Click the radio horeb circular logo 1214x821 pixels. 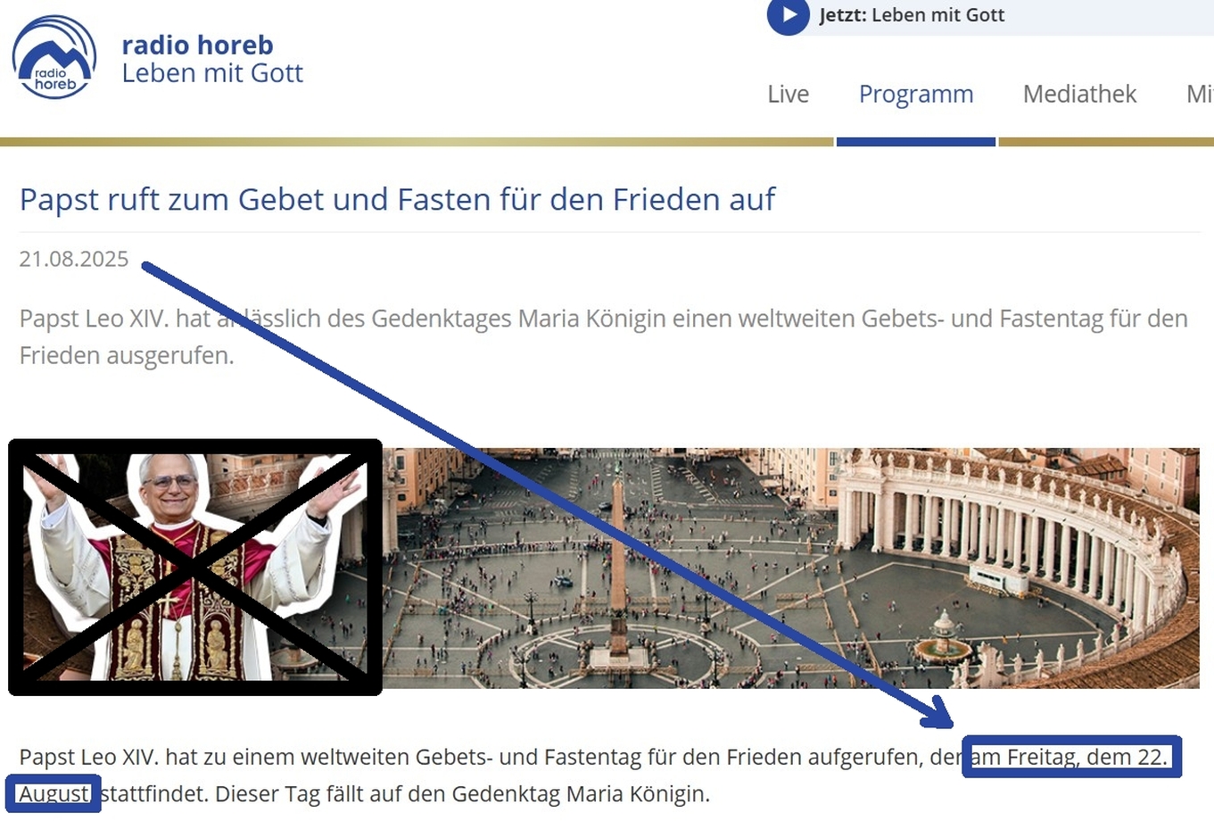pyautogui.click(x=54, y=57)
